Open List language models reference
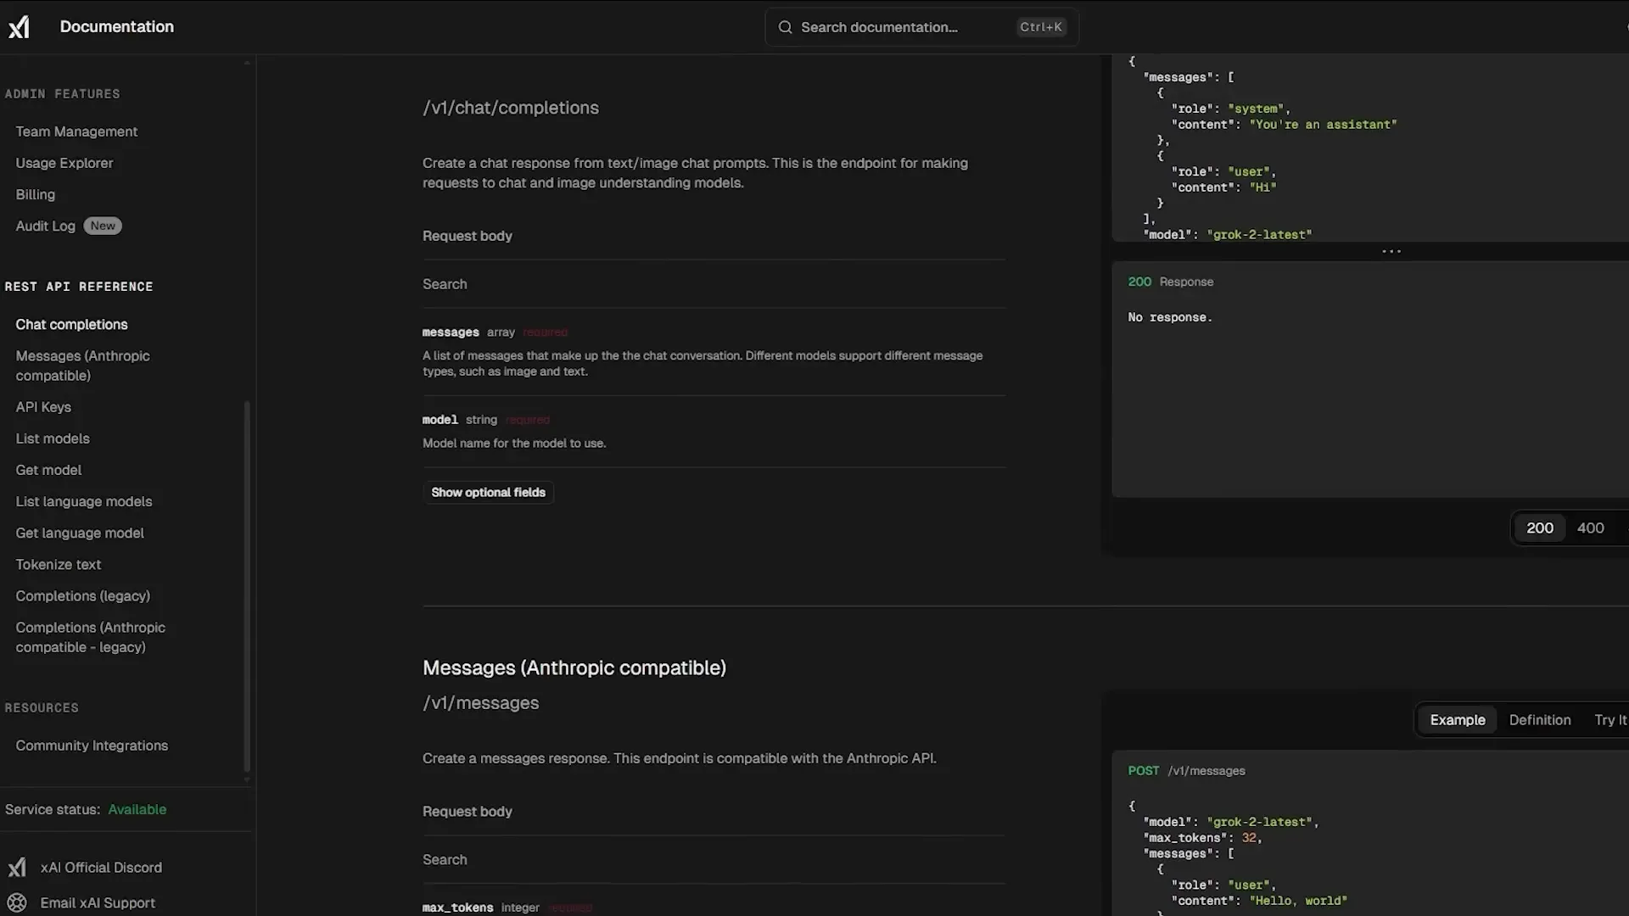Image resolution: width=1629 pixels, height=916 pixels. pos(84,501)
